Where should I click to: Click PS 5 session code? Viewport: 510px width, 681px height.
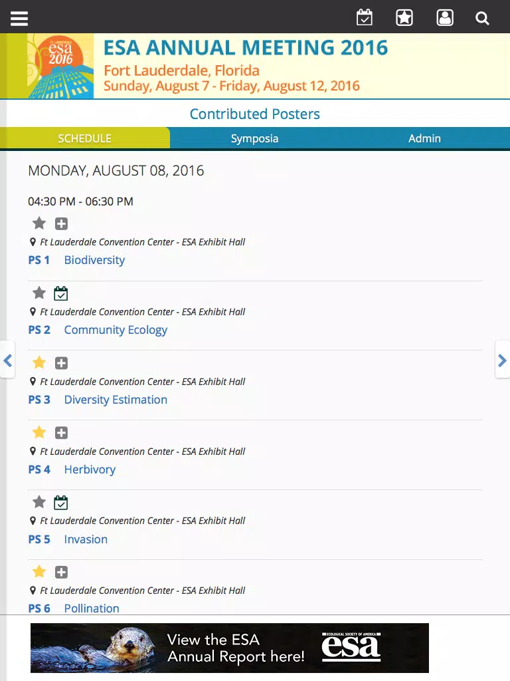pos(39,539)
